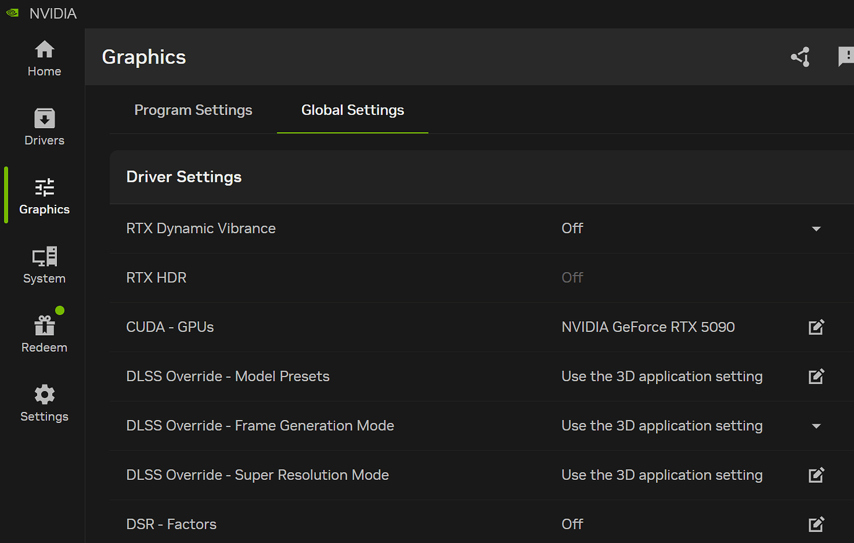
Task: Click the Off value for DSR - Factors
Action: (572, 524)
